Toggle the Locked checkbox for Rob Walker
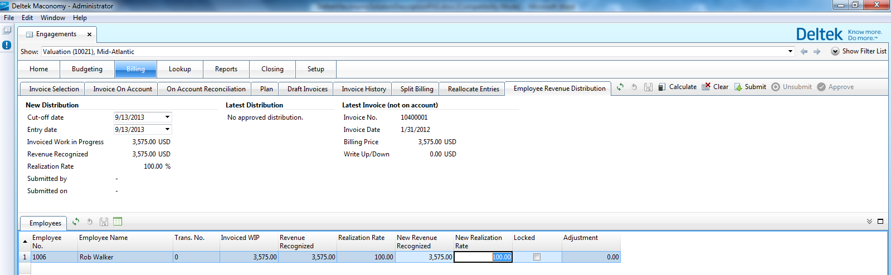891x275 pixels. click(x=537, y=257)
